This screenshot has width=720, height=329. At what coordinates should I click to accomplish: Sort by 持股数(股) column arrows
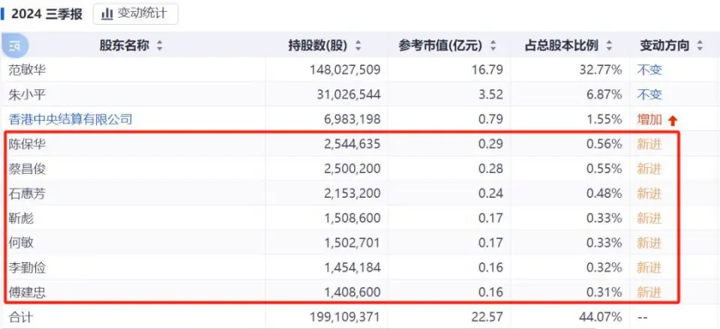(x=358, y=46)
